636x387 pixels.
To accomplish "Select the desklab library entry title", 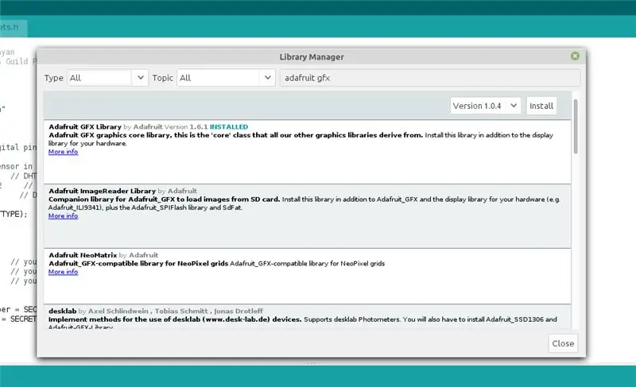I will click(x=63, y=311).
